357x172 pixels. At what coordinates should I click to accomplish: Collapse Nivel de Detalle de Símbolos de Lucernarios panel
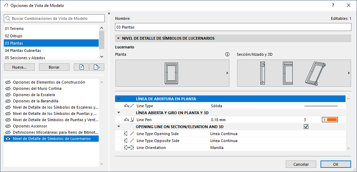(x=119, y=38)
